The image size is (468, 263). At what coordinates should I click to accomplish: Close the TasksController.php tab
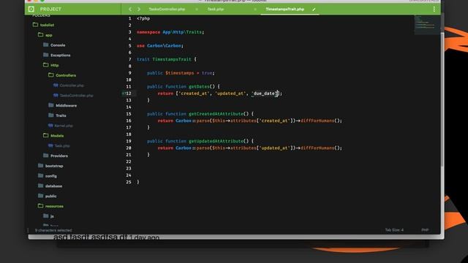[x=197, y=9]
